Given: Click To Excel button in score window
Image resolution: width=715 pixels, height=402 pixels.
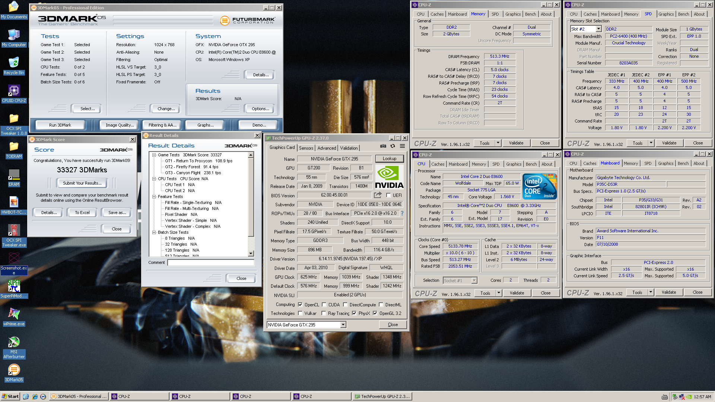Looking at the screenshot, I should pos(82,213).
